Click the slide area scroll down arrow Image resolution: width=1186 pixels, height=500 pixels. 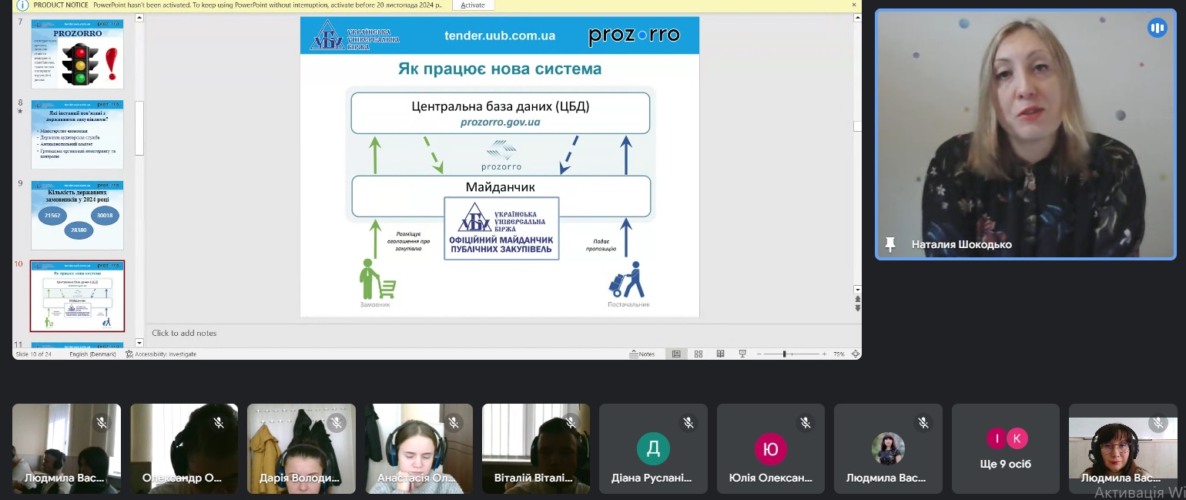857,290
